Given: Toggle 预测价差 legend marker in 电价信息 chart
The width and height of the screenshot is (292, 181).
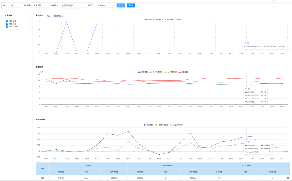Looking at the screenshot, I should pyautogui.click(x=146, y=19).
